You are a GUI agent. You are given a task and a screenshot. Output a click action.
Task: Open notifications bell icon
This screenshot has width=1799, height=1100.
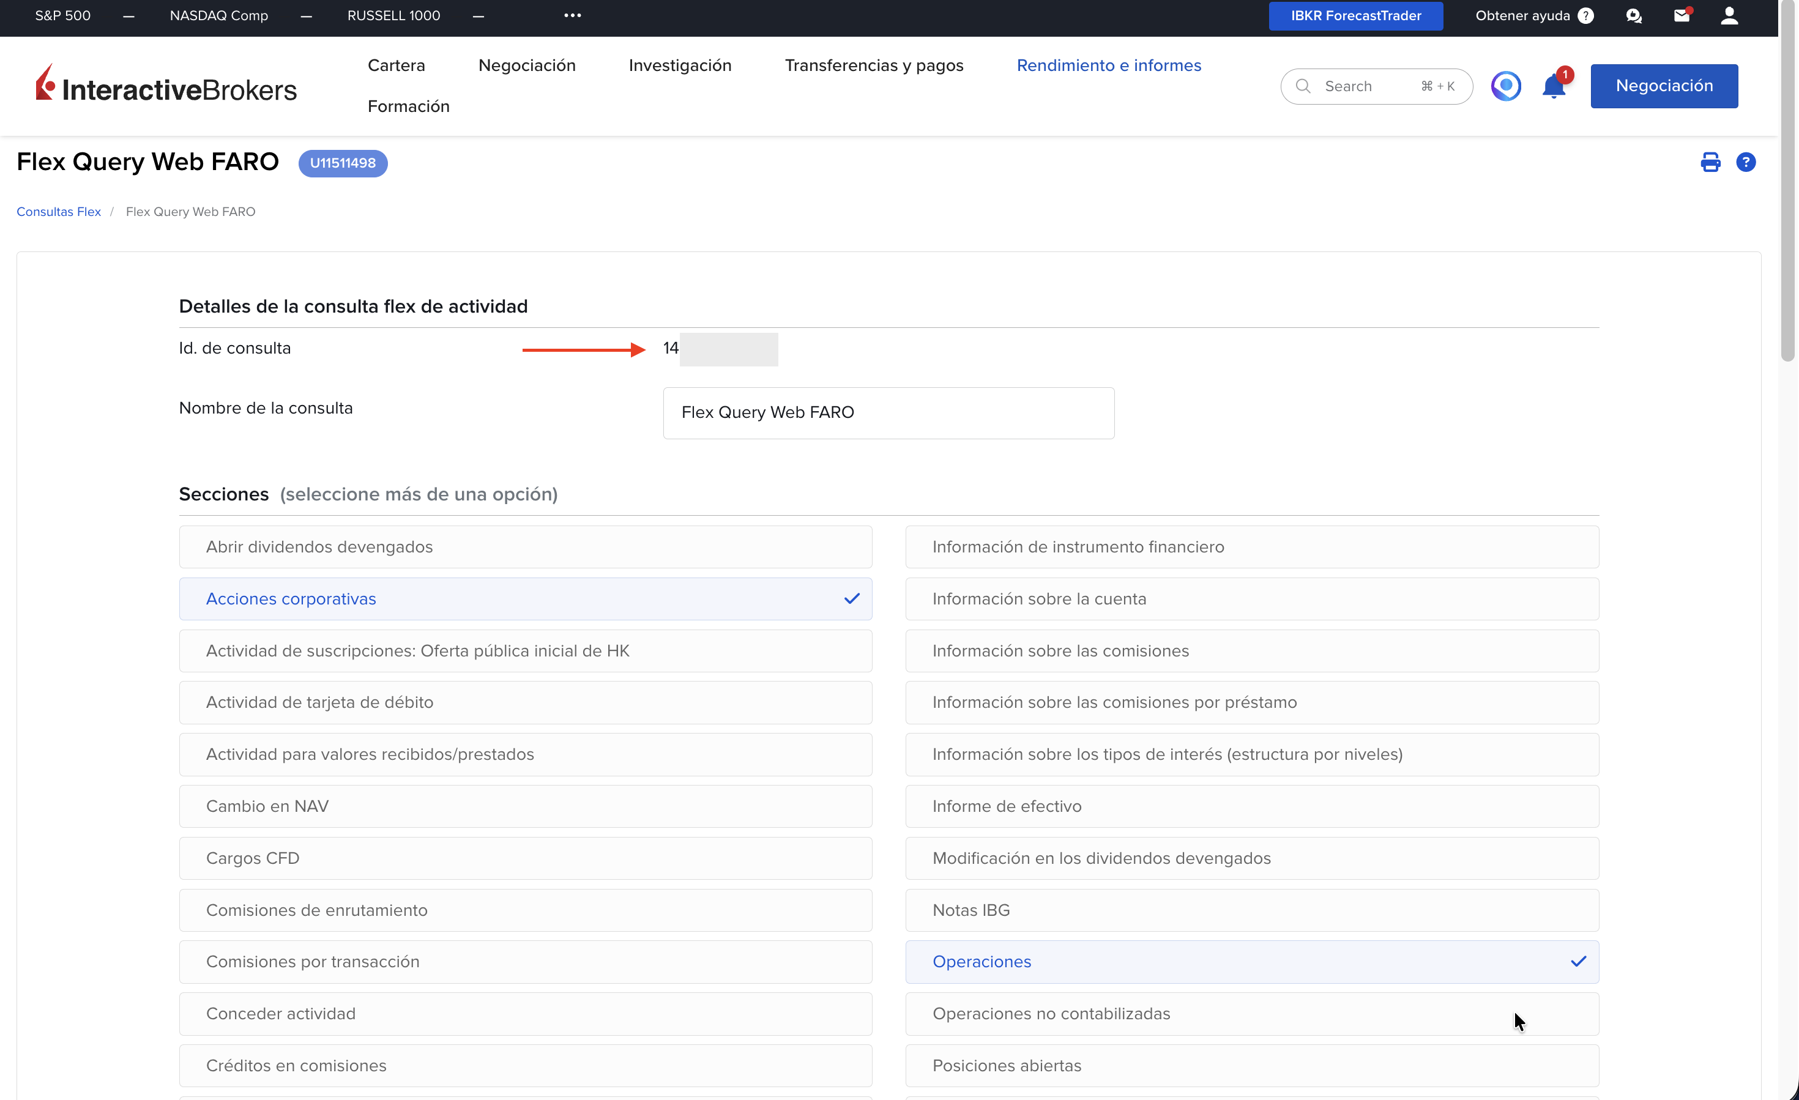[x=1554, y=86]
